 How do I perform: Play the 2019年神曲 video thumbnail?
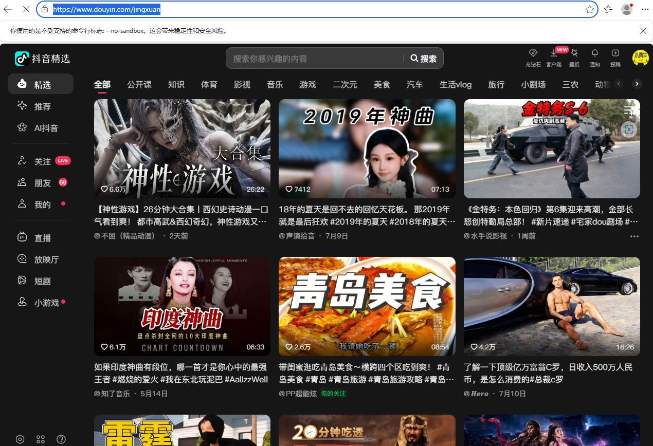point(367,148)
